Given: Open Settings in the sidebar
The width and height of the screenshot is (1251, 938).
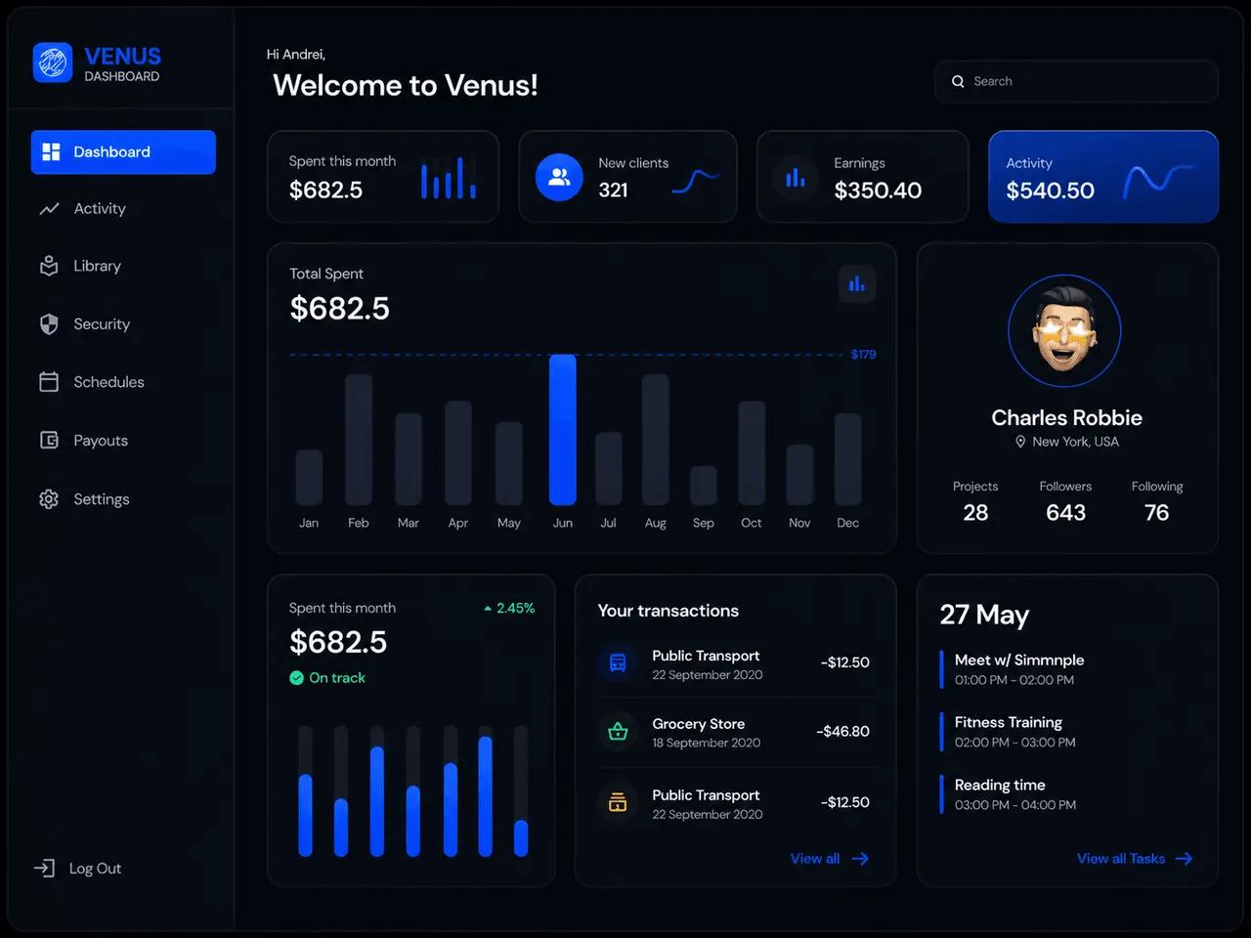Looking at the screenshot, I should pyautogui.click(x=84, y=499).
